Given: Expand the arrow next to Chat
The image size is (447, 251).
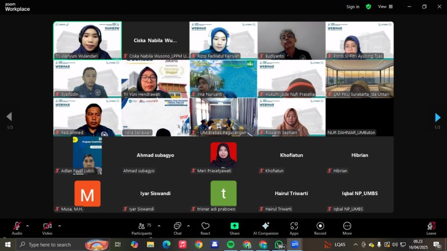Looking at the screenshot, I should [189, 226].
